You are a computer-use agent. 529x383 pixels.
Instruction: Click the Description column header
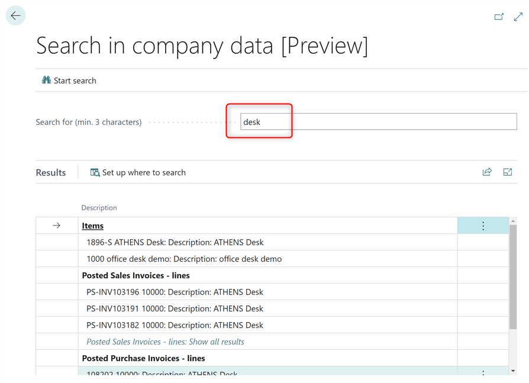(99, 208)
